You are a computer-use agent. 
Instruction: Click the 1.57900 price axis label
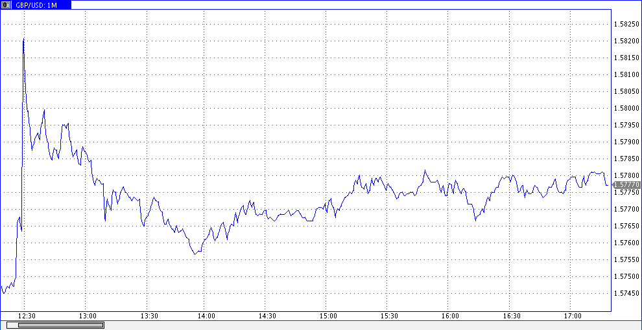tap(626, 142)
